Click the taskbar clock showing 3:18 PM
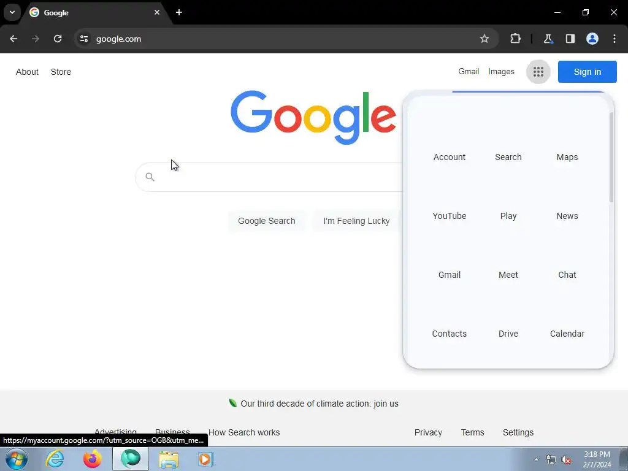 click(x=597, y=459)
